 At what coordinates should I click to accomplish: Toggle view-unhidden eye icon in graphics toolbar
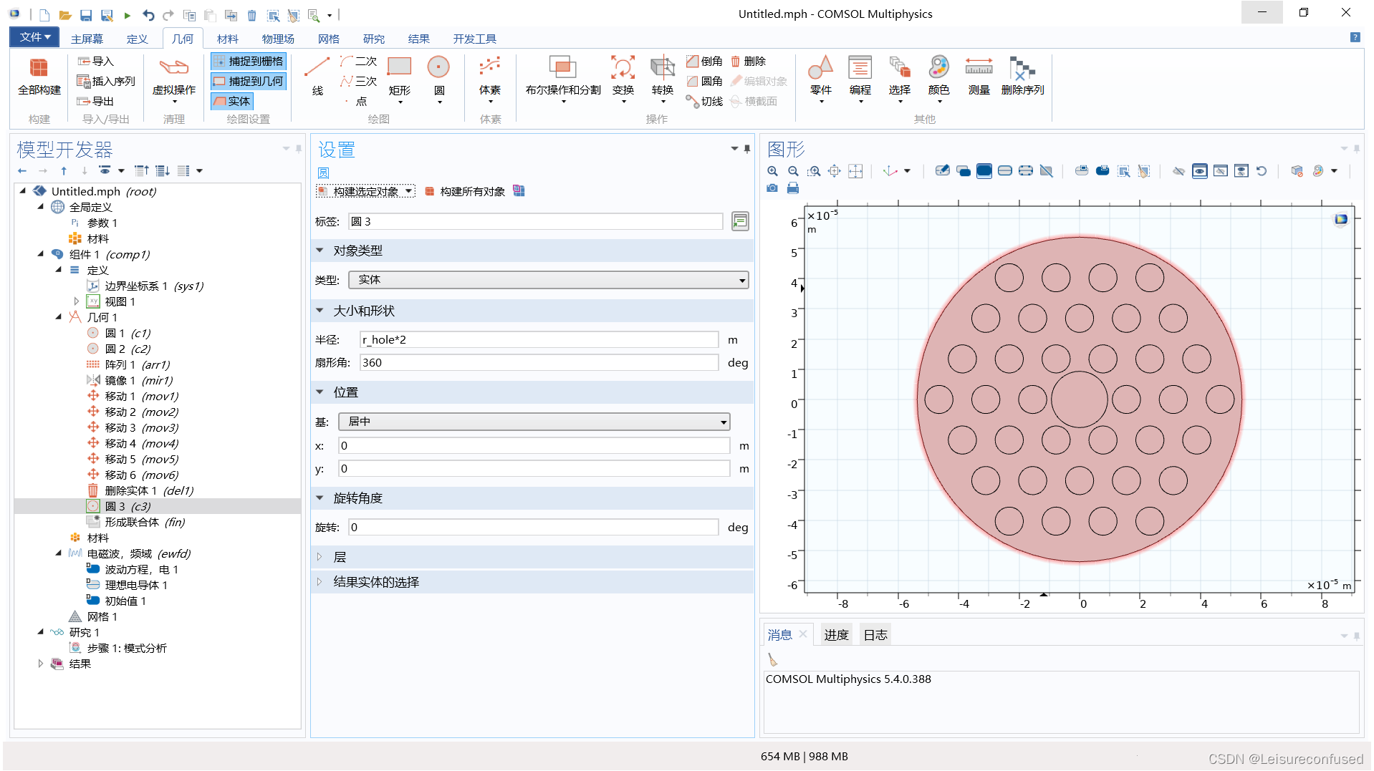coord(1200,171)
